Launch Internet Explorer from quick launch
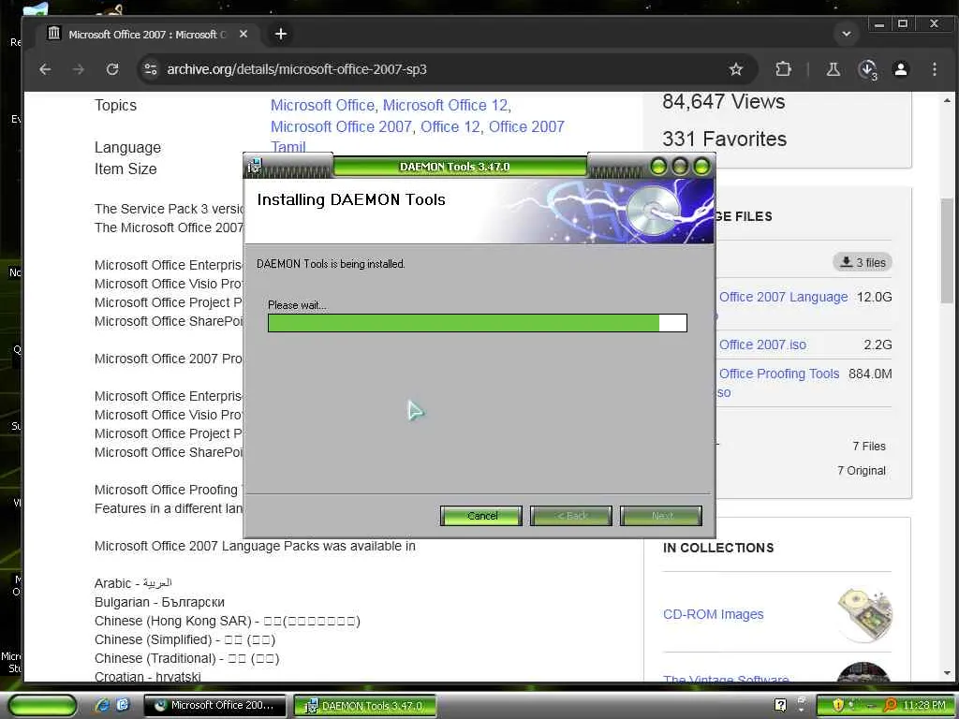The width and height of the screenshot is (959, 719). click(103, 705)
